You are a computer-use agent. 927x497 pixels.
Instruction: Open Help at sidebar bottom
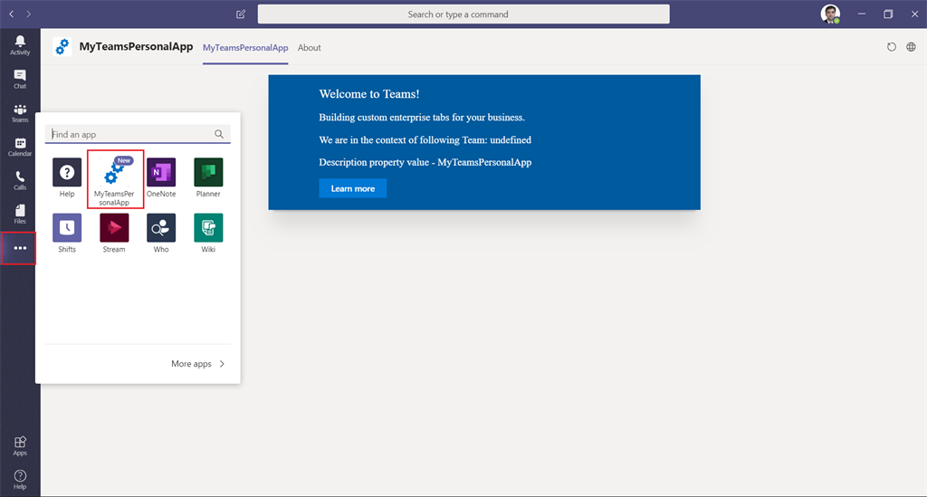coord(20,479)
